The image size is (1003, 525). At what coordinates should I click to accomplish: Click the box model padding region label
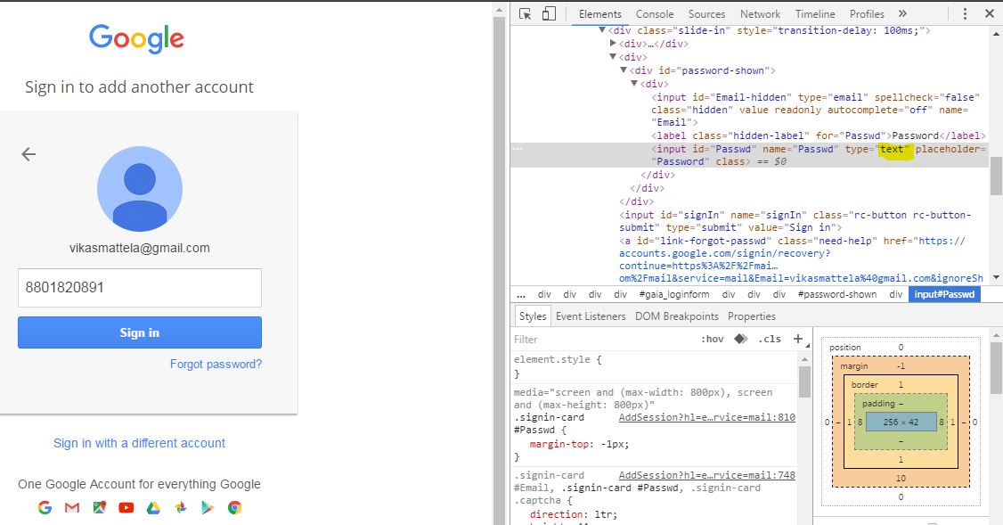tap(878, 404)
